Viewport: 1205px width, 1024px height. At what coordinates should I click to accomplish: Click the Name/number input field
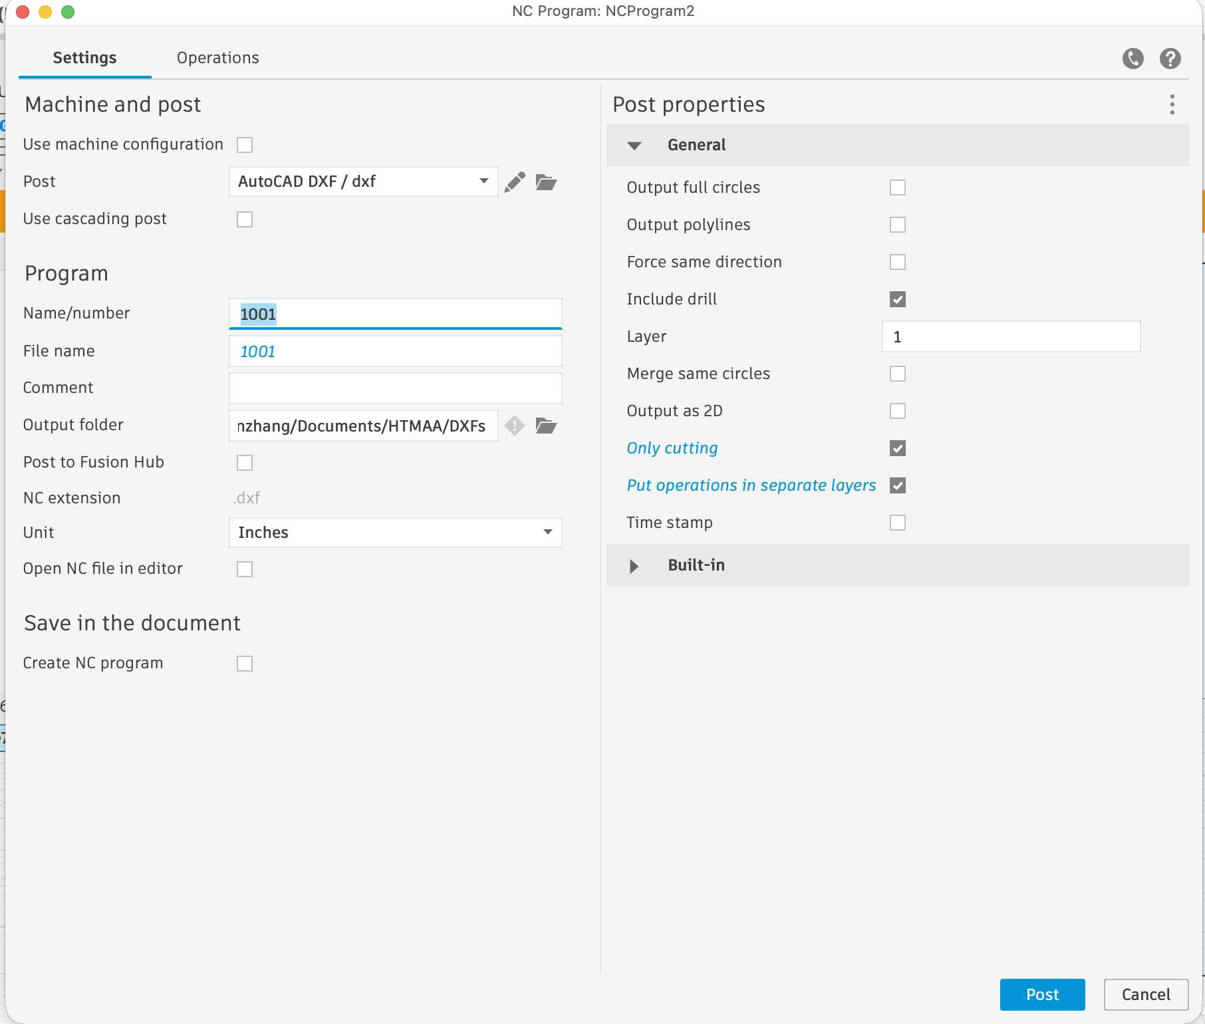[396, 314]
